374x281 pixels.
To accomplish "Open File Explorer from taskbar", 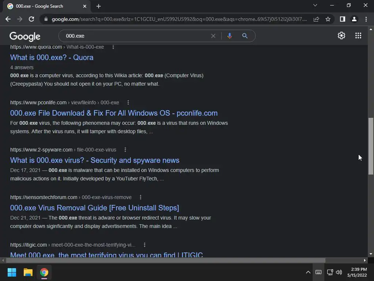I will coord(28,272).
